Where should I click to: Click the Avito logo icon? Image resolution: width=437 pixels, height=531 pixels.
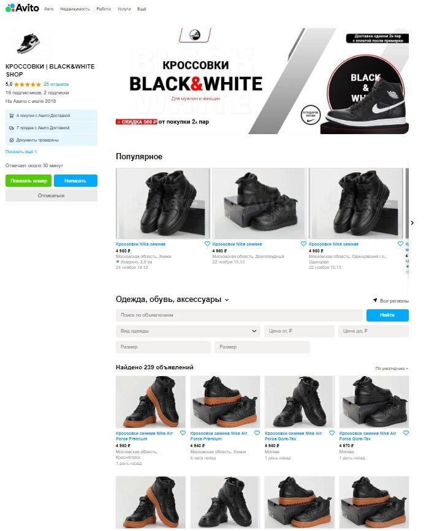pos(10,7)
